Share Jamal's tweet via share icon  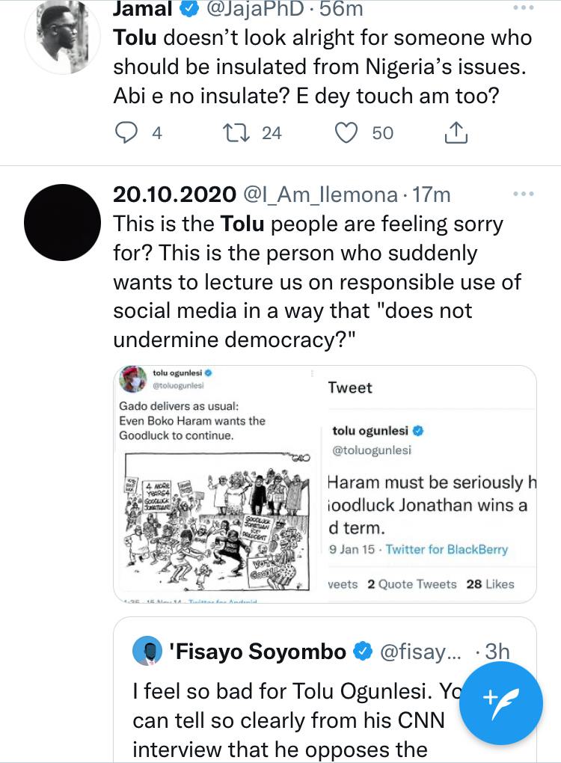point(456,133)
